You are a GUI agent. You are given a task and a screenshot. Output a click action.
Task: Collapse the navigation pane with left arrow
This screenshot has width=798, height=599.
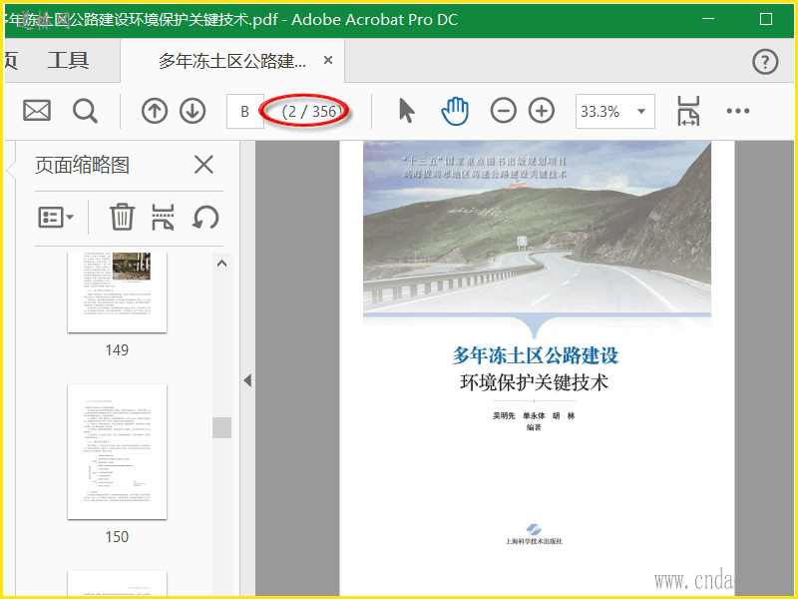click(x=247, y=380)
